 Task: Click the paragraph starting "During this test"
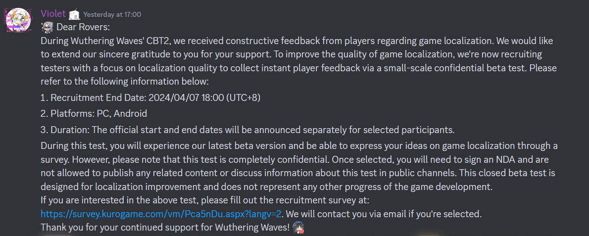coord(298,166)
